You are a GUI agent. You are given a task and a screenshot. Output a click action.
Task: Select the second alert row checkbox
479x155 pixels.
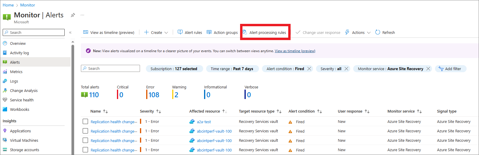click(85, 131)
